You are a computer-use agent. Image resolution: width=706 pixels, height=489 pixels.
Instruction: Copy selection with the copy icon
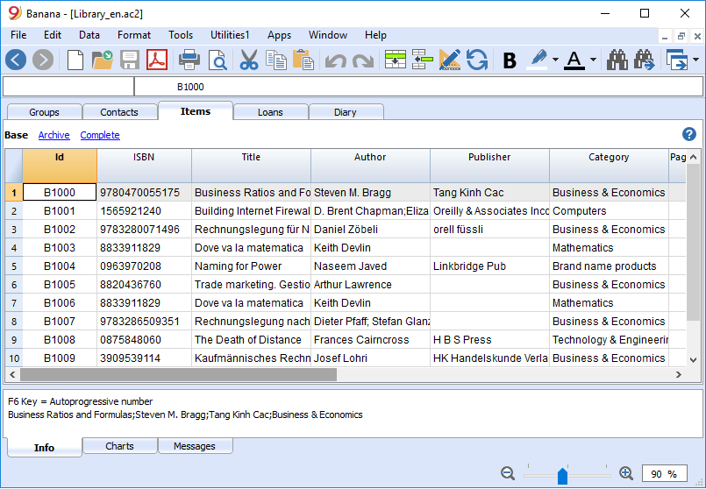pos(276,60)
